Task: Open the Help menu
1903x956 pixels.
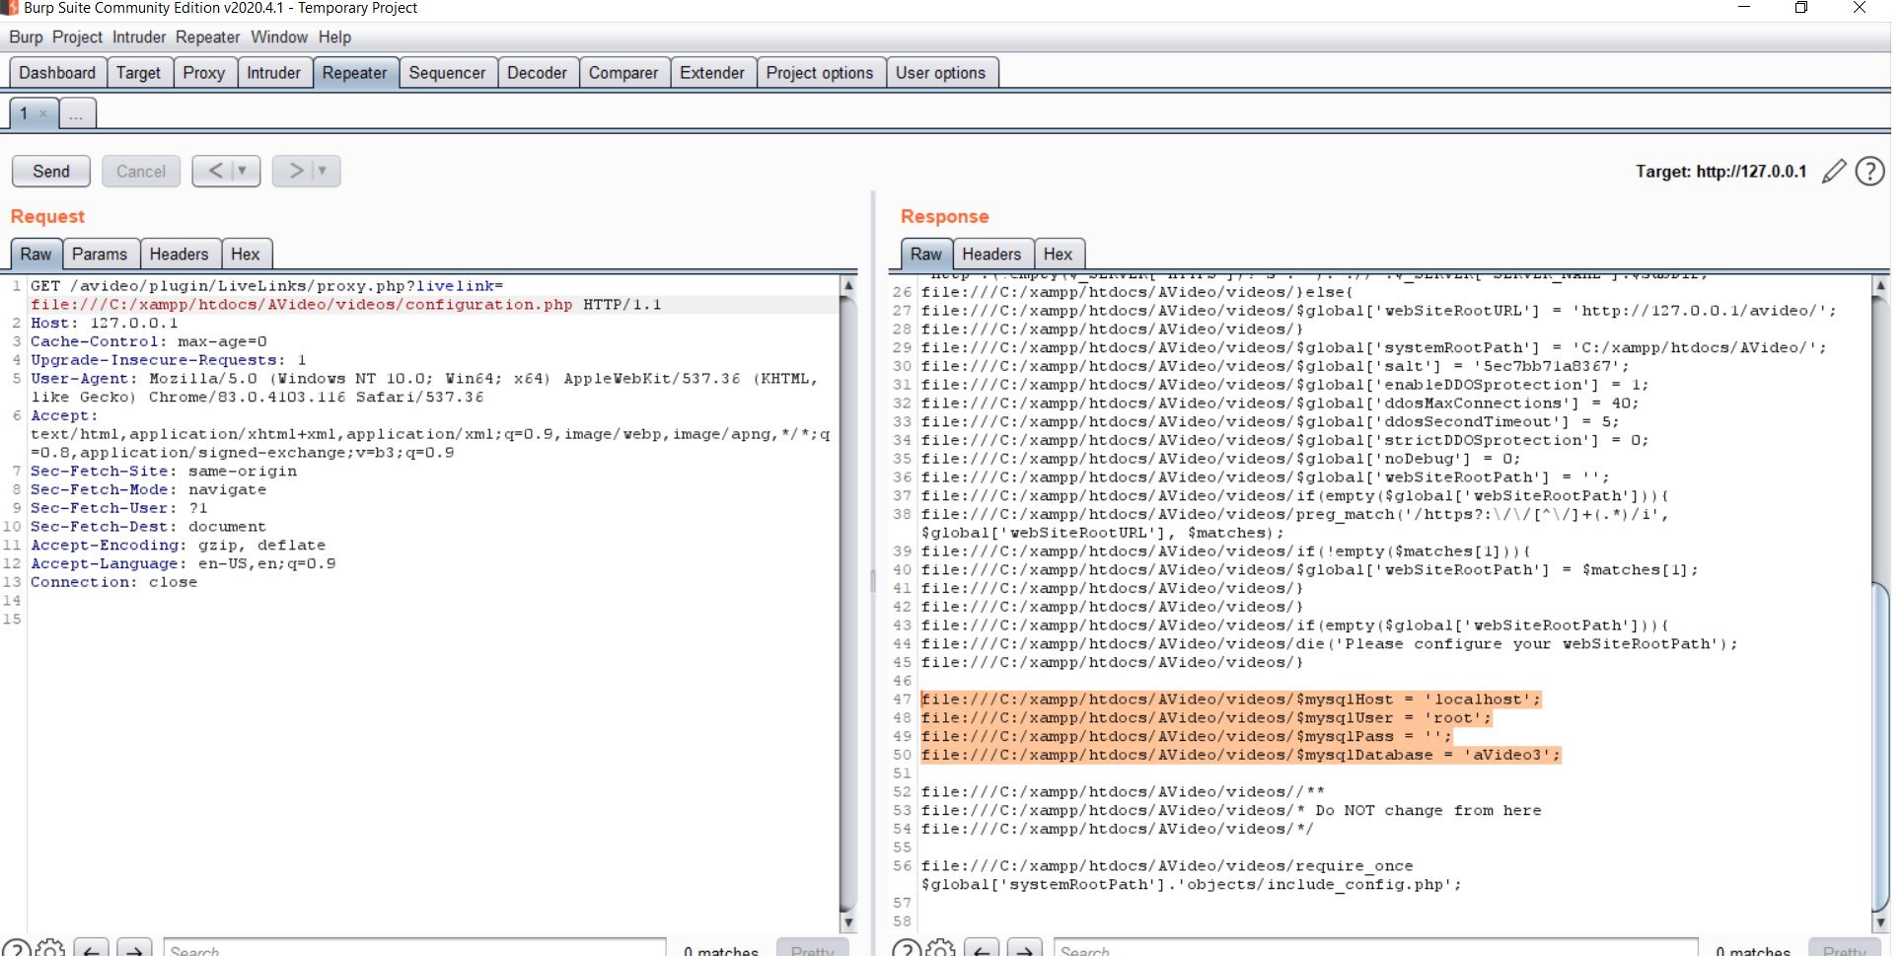Action: click(334, 37)
